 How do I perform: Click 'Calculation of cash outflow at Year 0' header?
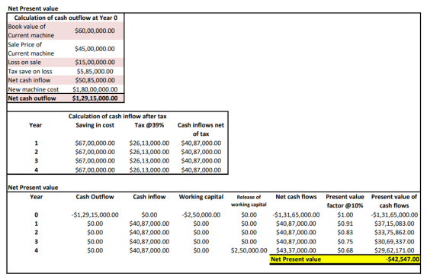click(66, 18)
